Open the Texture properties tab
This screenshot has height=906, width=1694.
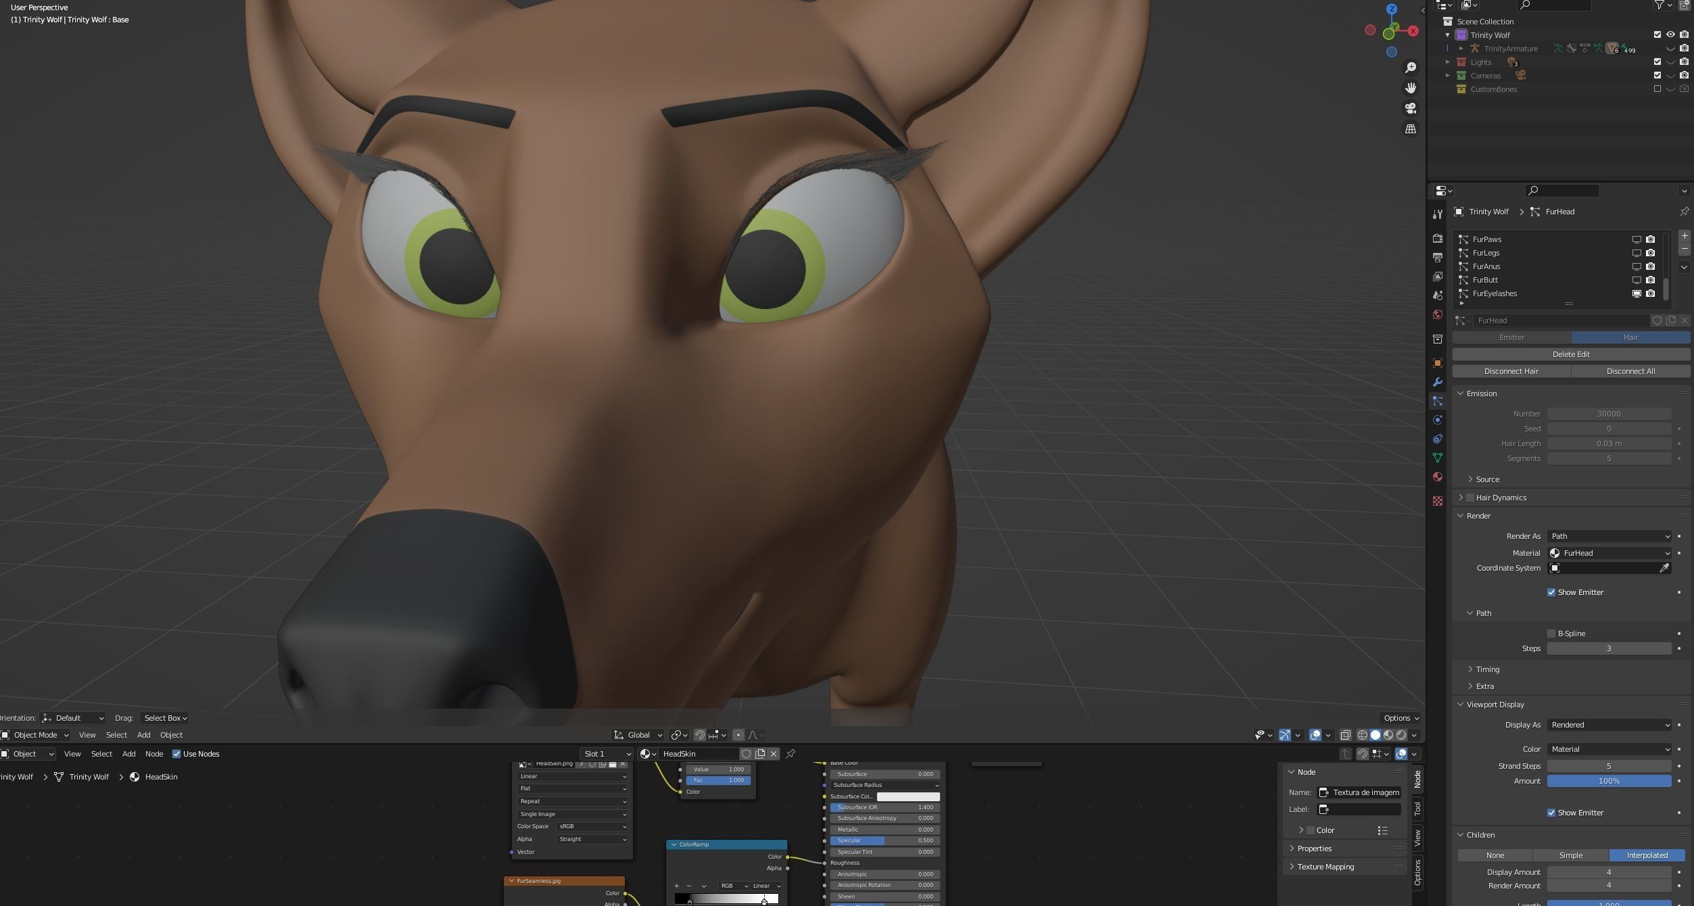[x=1438, y=501]
